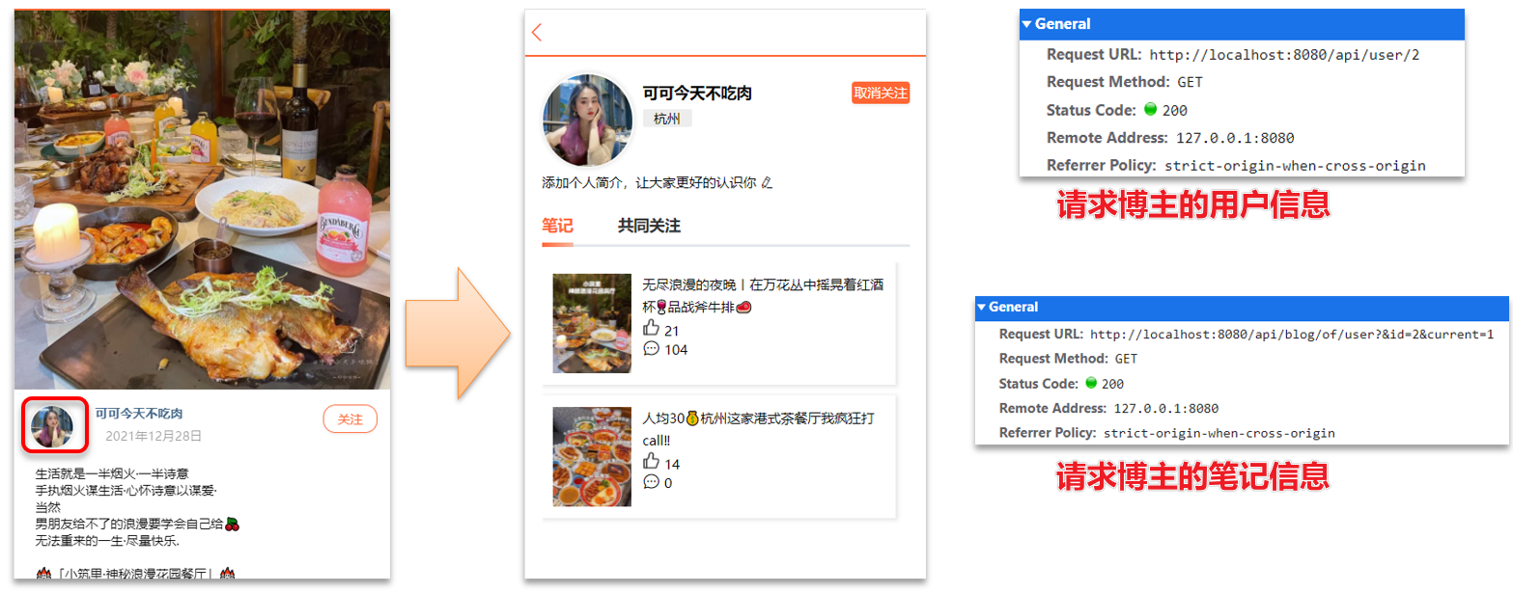This screenshot has width=1513, height=593.
Task: Click the post text line 无法重来的一生·尽量快乐
Action: pos(107,540)
